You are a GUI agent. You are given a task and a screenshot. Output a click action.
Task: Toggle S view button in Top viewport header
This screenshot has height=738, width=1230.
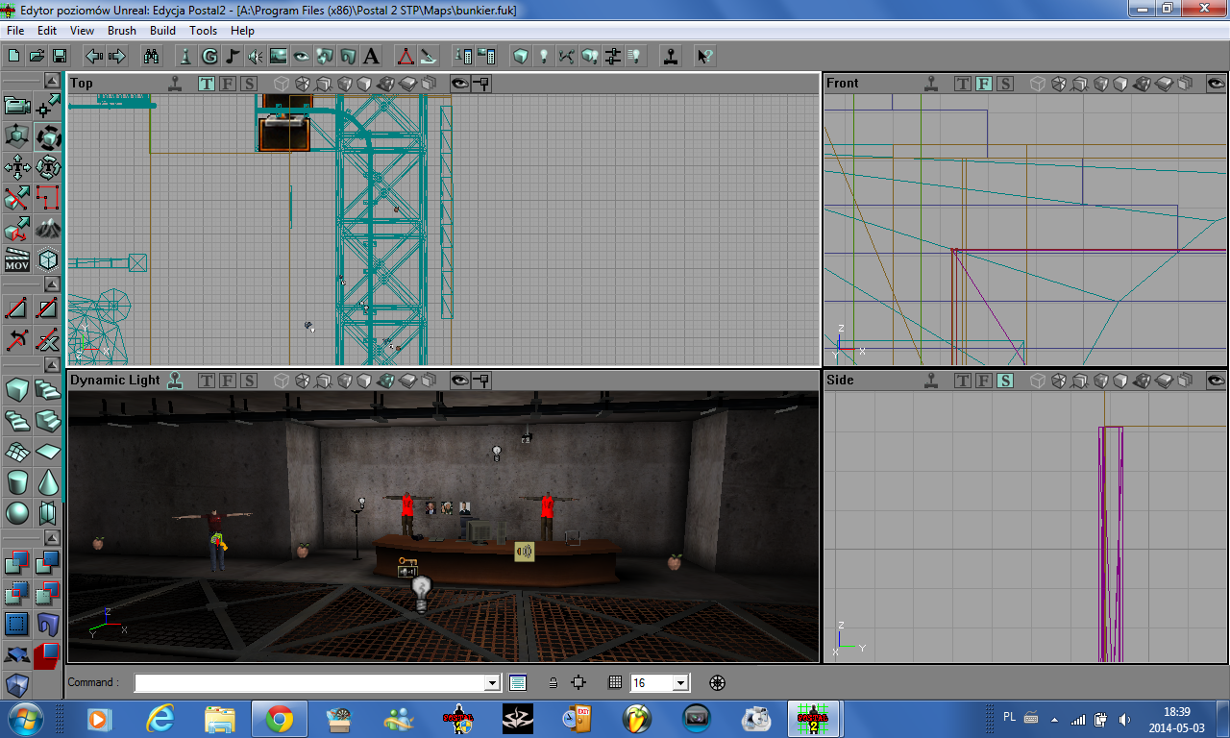pyautogui.click(x=249, y=84)
